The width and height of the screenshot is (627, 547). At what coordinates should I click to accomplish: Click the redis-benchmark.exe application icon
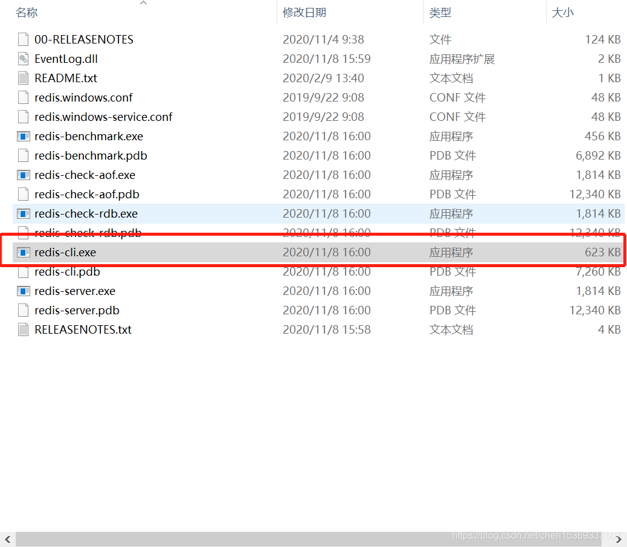[x=24, y=137]
